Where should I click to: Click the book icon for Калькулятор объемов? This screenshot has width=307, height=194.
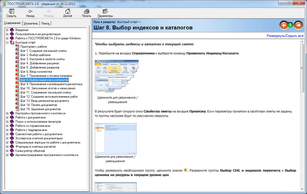(12, 151)
